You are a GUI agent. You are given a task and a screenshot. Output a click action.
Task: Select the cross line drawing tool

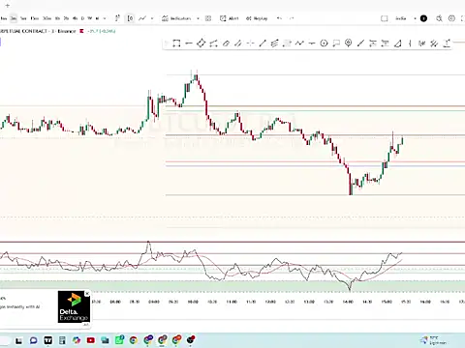pos(250,43)
